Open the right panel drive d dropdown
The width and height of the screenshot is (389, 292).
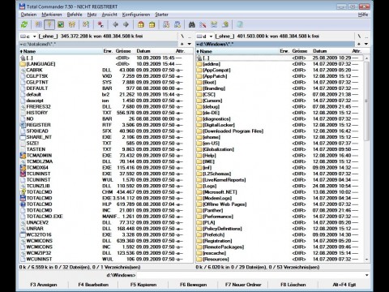[x=205, y=36]
